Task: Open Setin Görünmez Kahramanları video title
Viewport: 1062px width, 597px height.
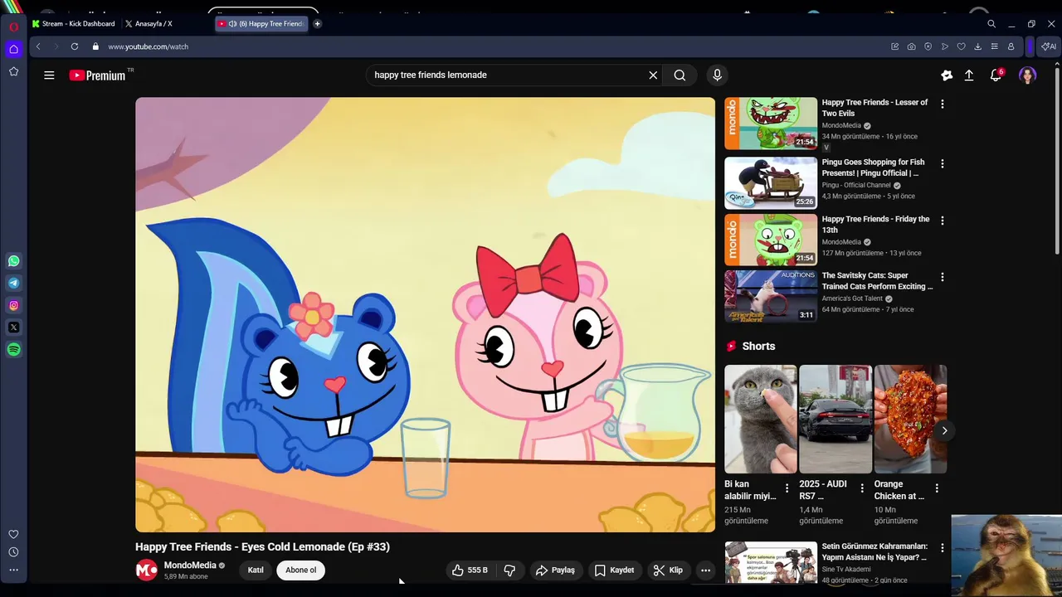Action: pyautogui.click(x=874, y=552)
